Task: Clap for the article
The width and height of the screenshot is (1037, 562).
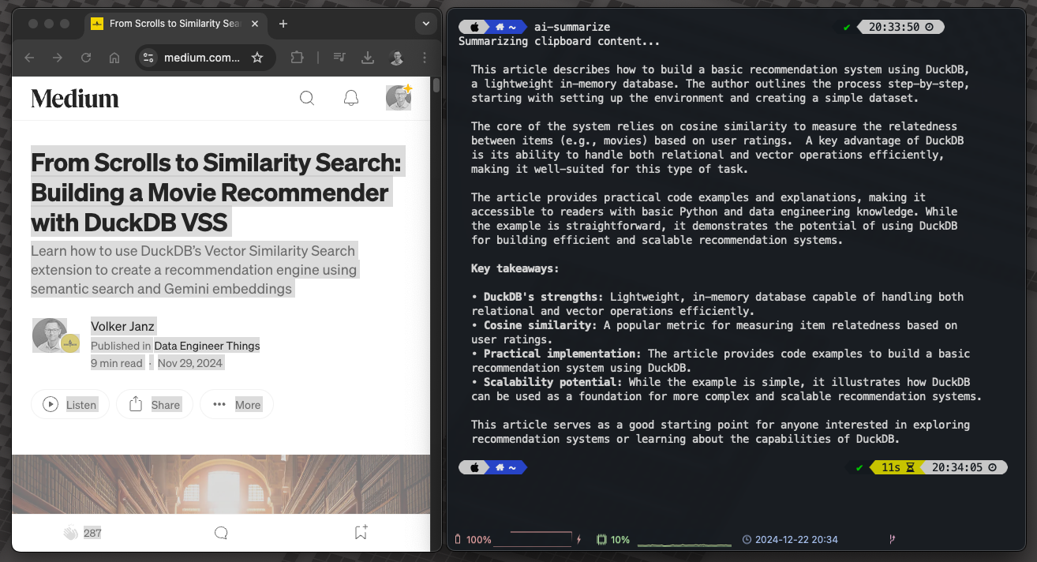Action: tap(70, 533)
